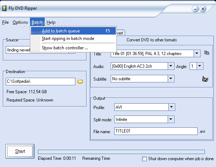Click the Required Space: Unknown text
This screenshot has width=216, height=167.
30,100
